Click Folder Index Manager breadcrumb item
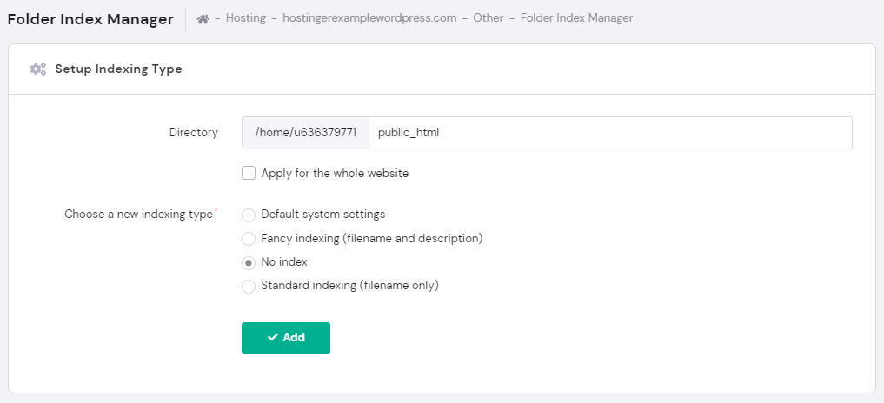Image resolution: width=884 pixels, height=403 pixels. [576, 18]
